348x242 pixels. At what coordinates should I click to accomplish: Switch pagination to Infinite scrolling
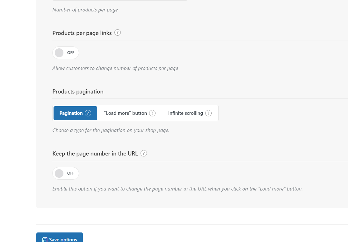click(185, 113)
